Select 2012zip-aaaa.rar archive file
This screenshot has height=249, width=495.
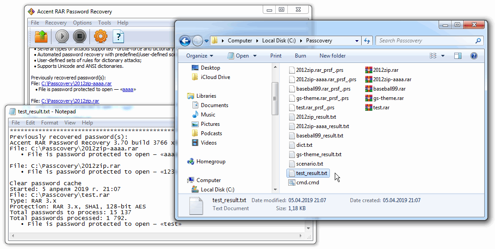(x=388, y=79)
